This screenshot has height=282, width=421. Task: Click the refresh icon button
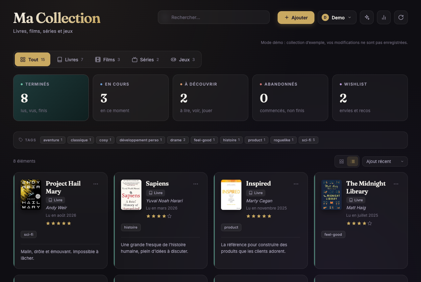click(401, 17)
